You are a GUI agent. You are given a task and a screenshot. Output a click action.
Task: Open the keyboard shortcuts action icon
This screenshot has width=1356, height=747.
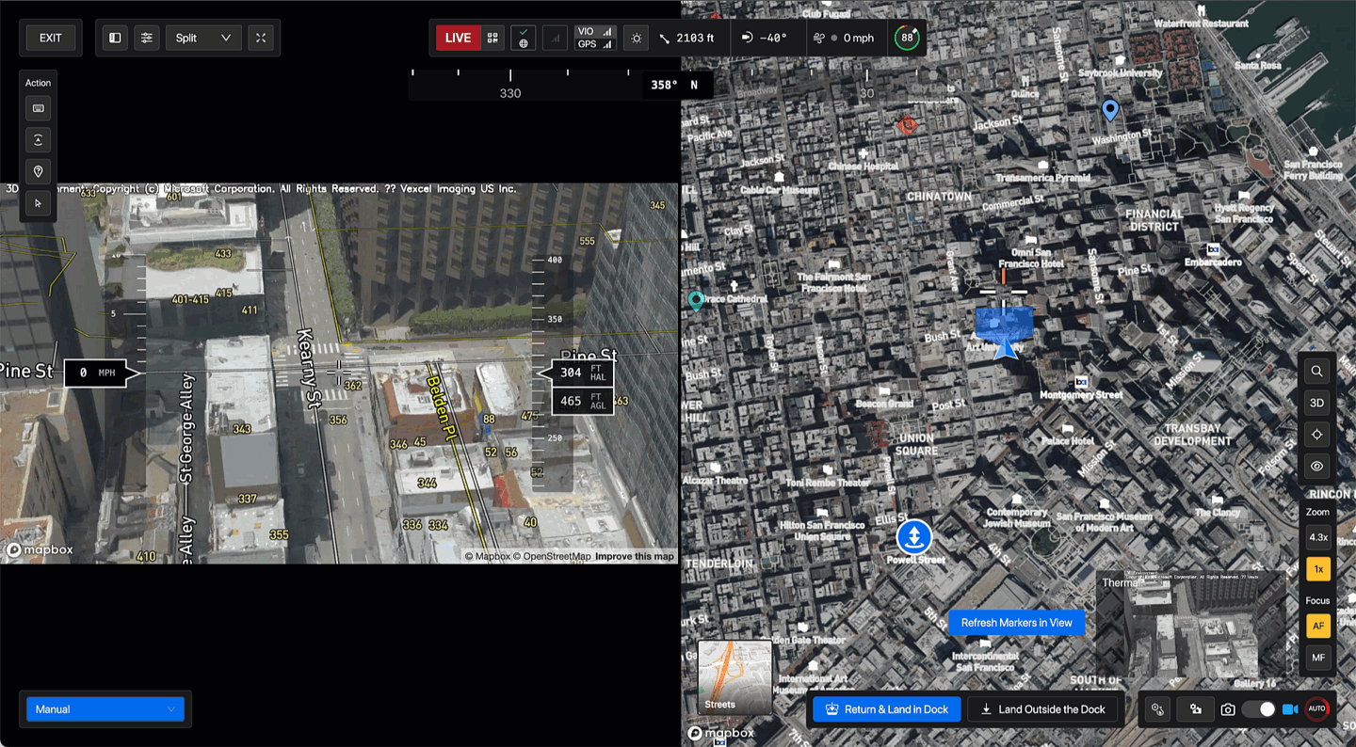click(39, 109)
